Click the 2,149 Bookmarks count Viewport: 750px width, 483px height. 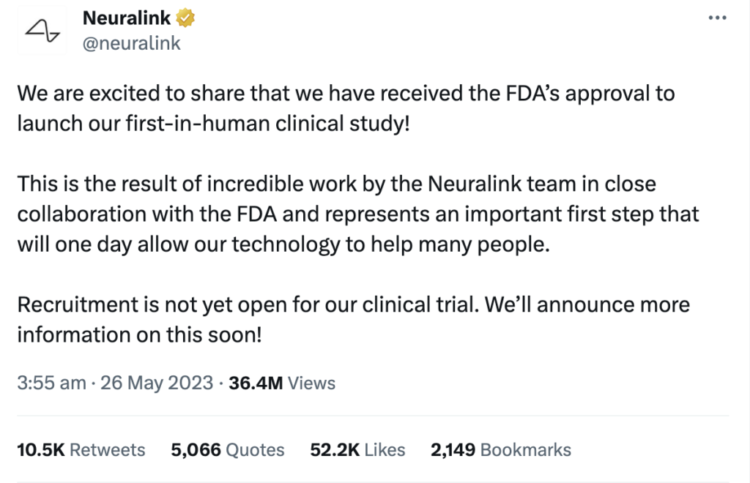pyautogui.click(x=501, y=450)
